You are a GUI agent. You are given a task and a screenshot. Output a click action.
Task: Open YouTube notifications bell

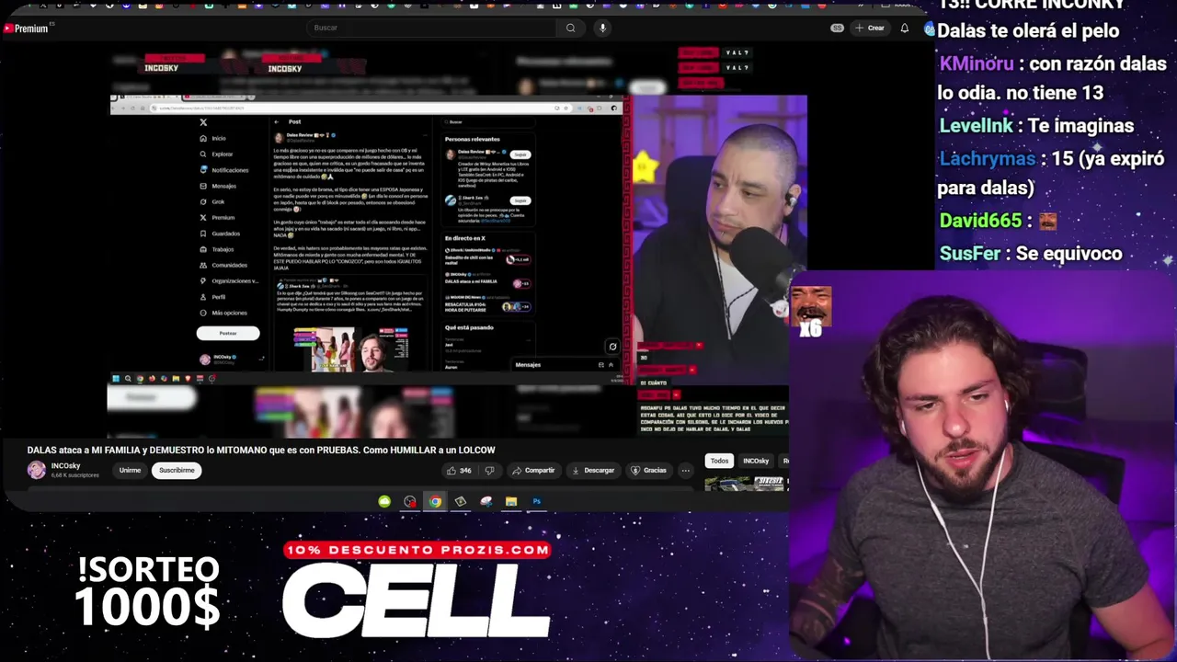[904, 28]
